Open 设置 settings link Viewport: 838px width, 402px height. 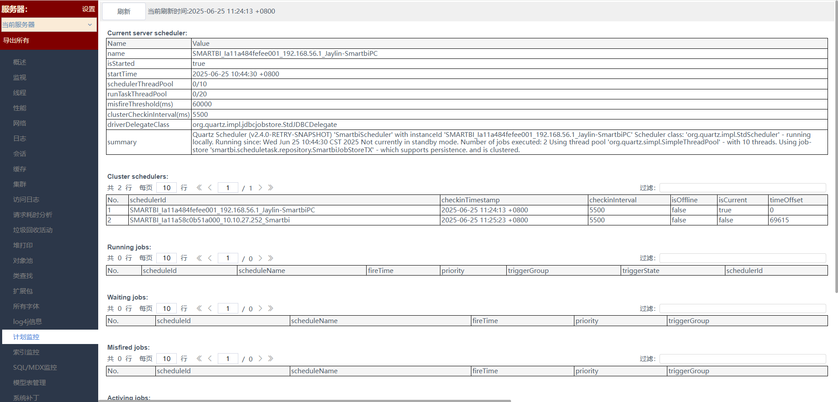click(89, 9)
